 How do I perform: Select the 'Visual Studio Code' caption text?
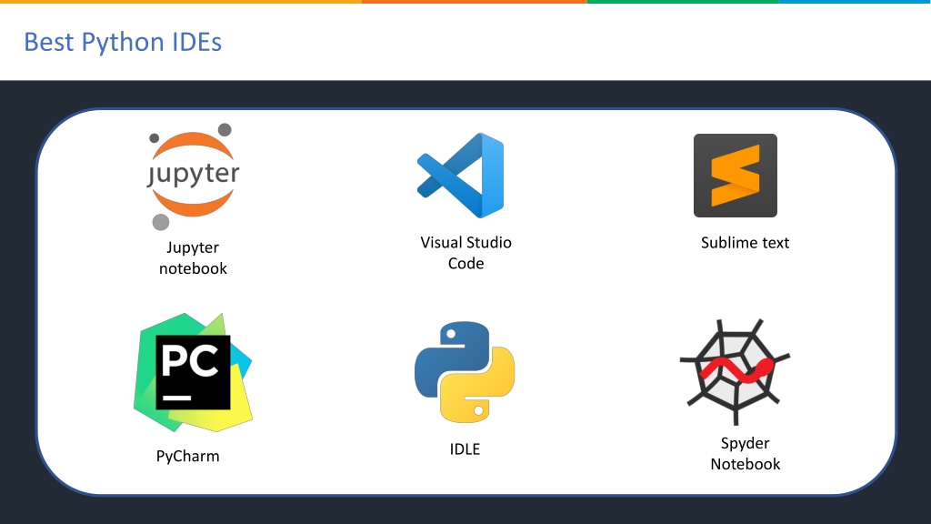(x=466, y=253)
